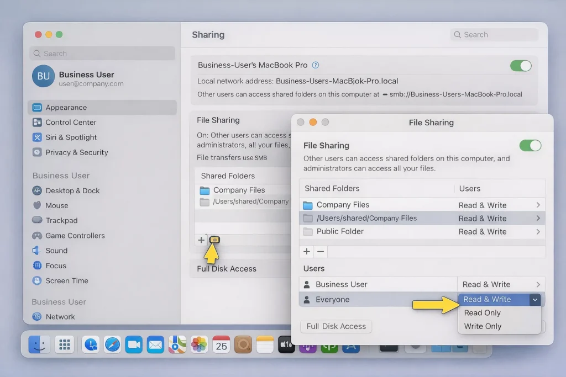566x377 pixels.
Task: Open Launchpad from the Dock
Action: (x=65, y=345)
